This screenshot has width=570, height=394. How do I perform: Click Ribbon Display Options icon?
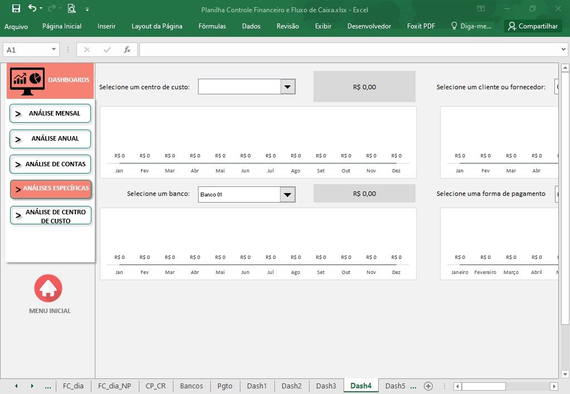point(481,8)
